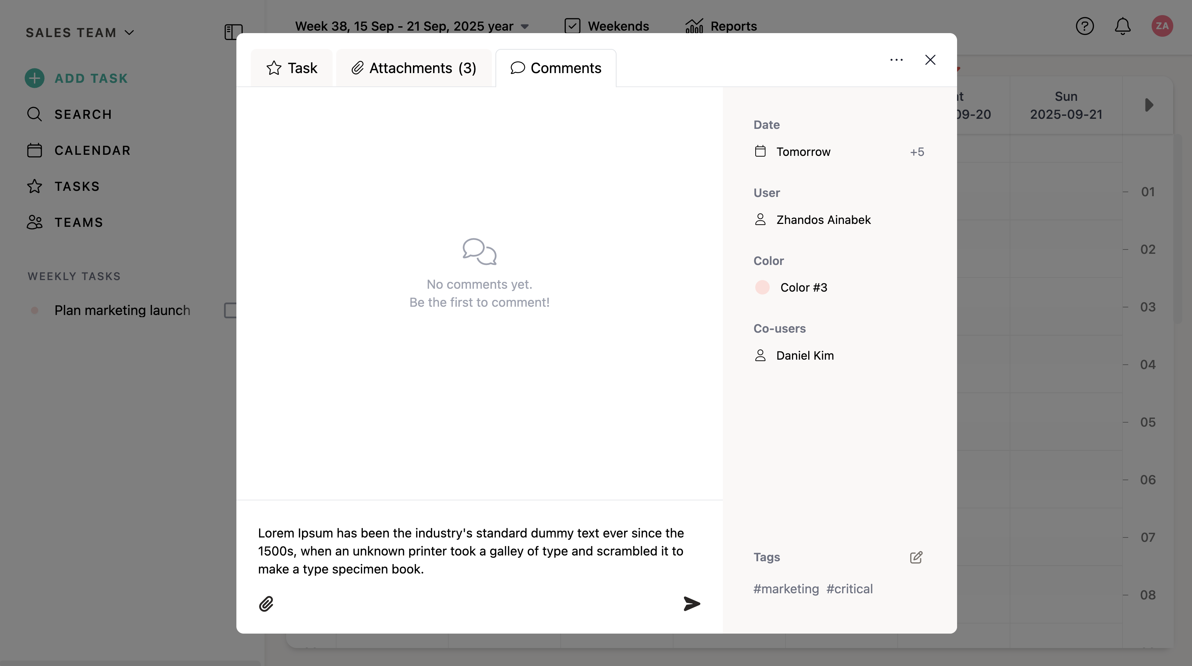Screen dimensions: 1192x666
Task: Click the Reports chart icon
Action: [x=694, y=26]
